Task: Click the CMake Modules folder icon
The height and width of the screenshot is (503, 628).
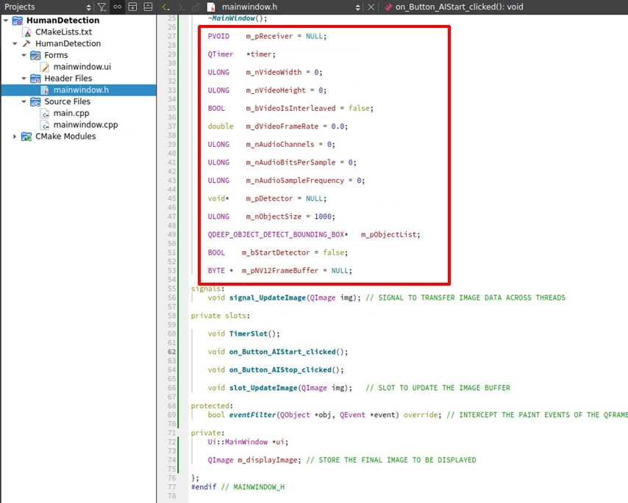Action: pyautogui.click(x=26, y=137)
